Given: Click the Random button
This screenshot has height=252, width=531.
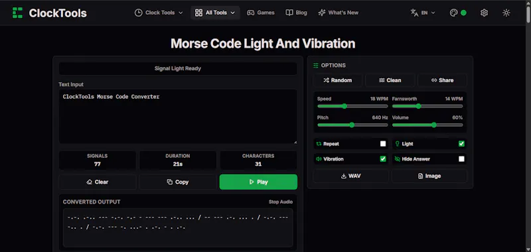Looking at the screenshot, I should pos(338,80).
